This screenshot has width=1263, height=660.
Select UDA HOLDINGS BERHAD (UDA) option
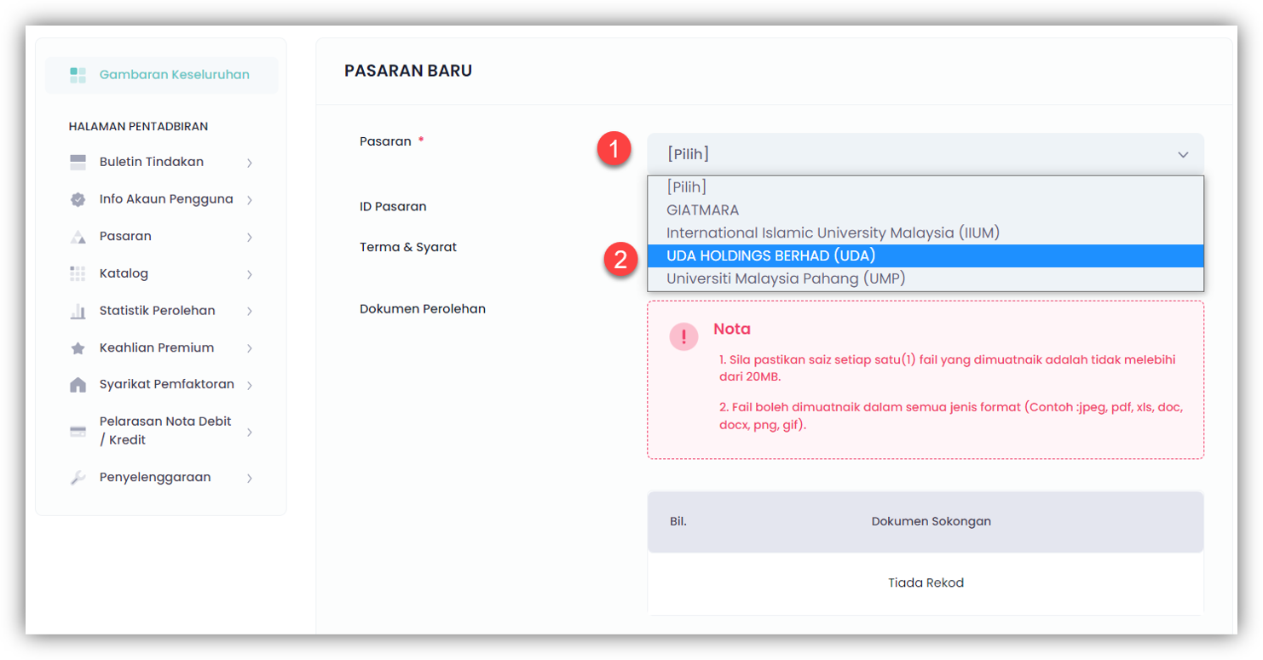click(x=770, y=255)
